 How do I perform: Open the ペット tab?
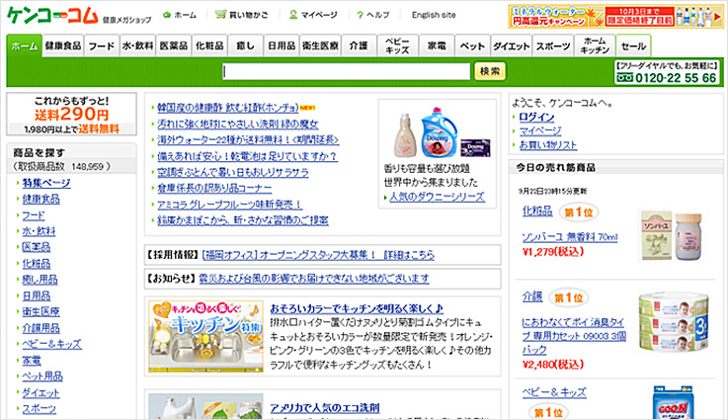point(472,46)
